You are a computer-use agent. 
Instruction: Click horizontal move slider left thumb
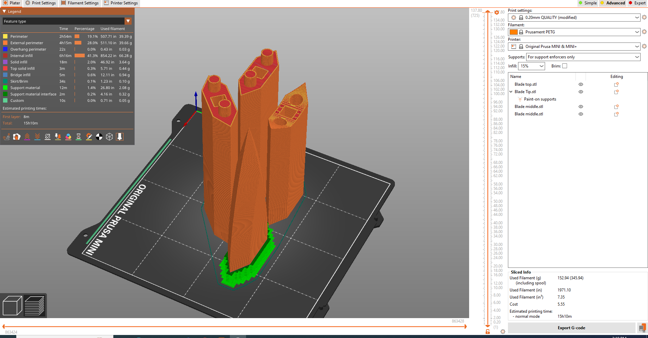coord(3,327)
